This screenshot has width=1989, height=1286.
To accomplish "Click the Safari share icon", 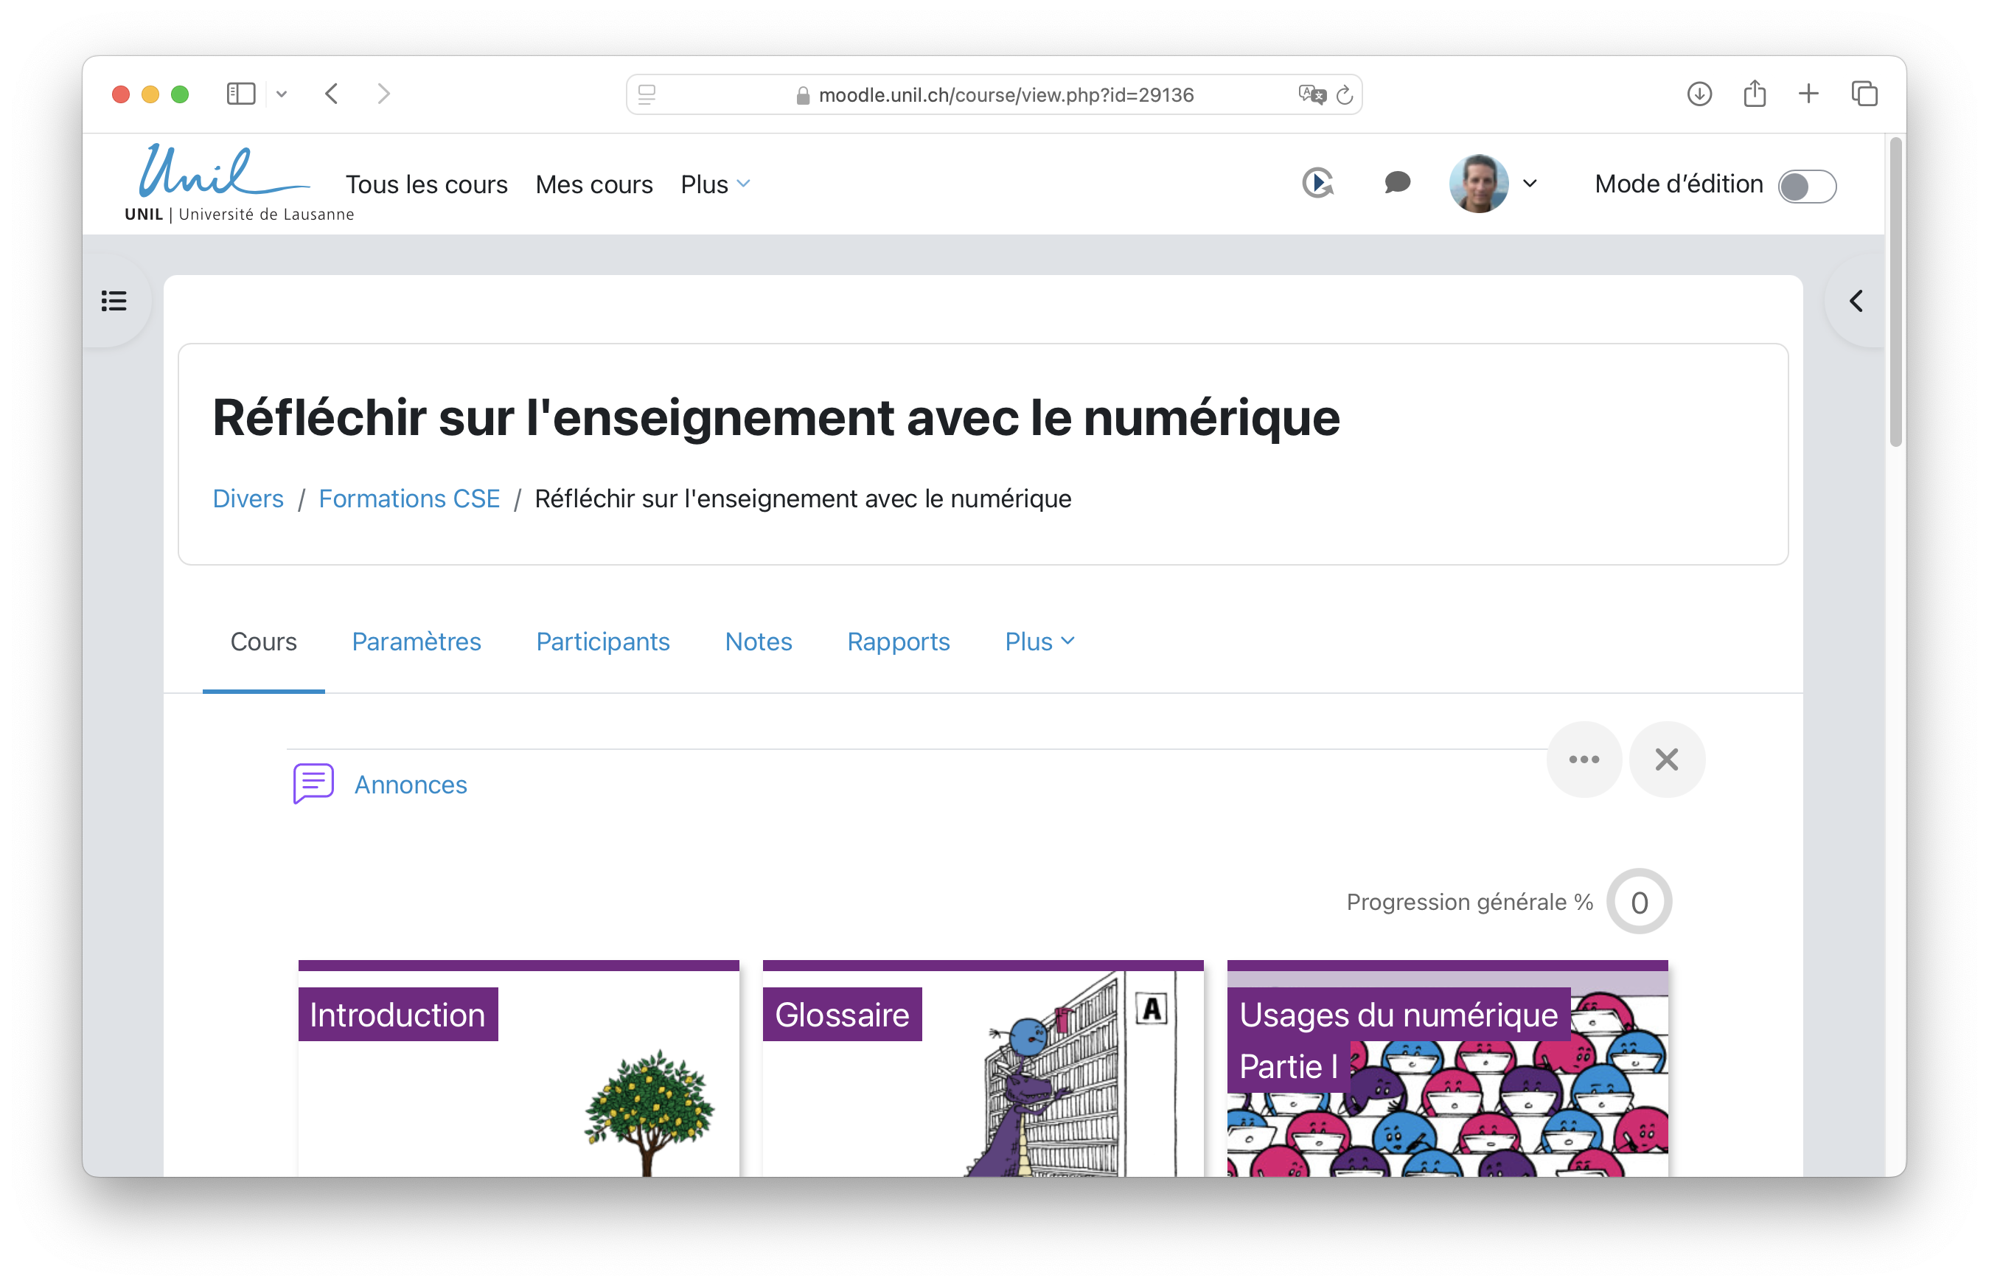I will click(1755, 94).
